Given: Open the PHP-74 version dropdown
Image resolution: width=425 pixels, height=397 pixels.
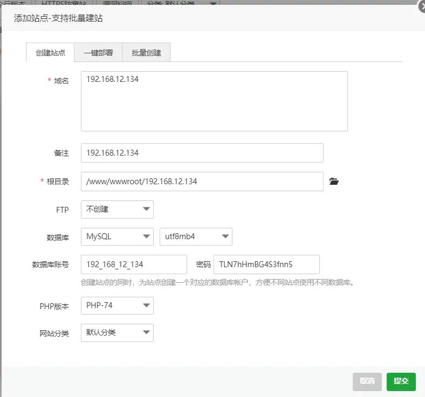Looking at the screenshot, I should pyautogui.click(x=117, y=305).
